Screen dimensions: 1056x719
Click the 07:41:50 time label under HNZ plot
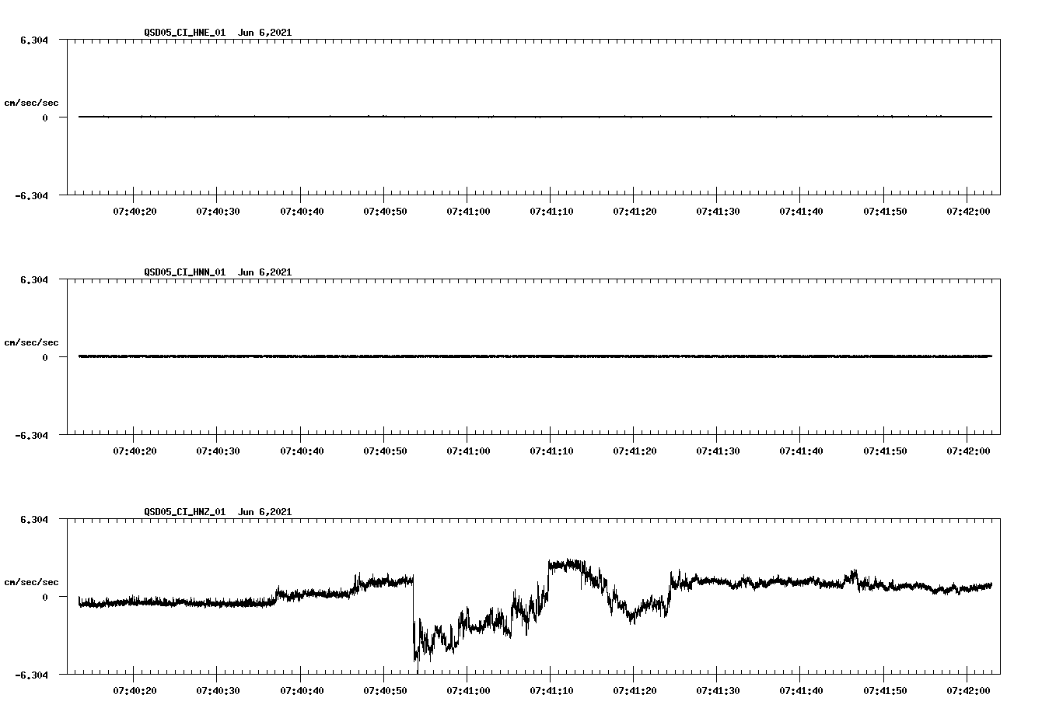(x=884, y=691)
